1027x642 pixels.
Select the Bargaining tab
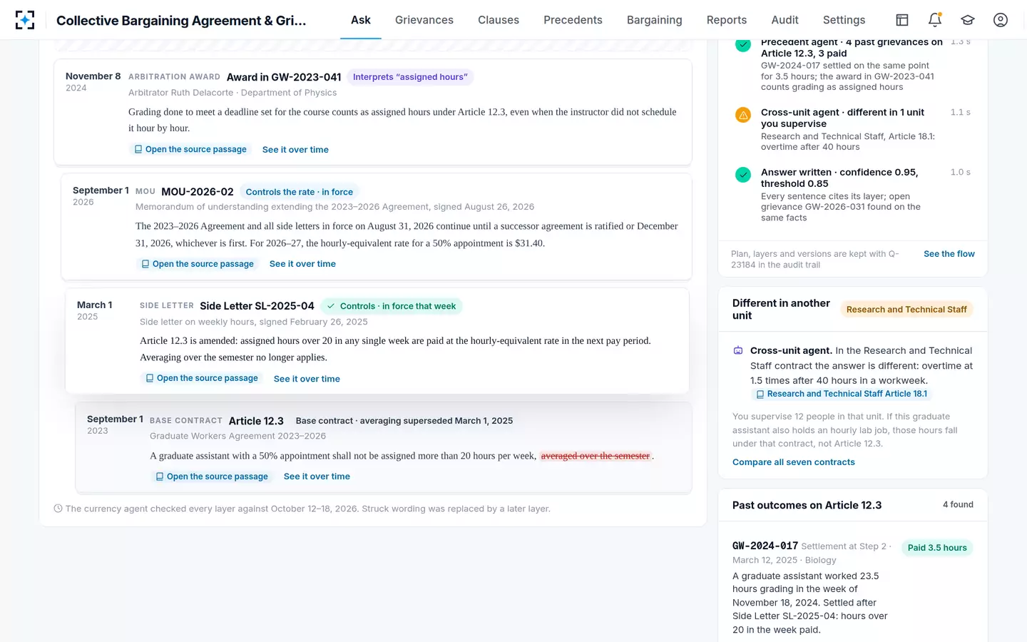coord(655,20)
